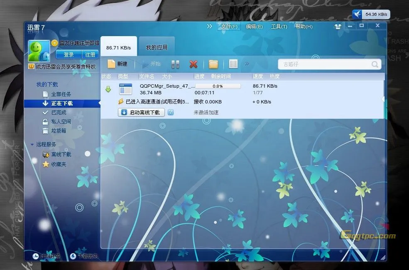Click the 启动离线下载 button
This screenshot has width=409, height=270.
coord(141,113)
